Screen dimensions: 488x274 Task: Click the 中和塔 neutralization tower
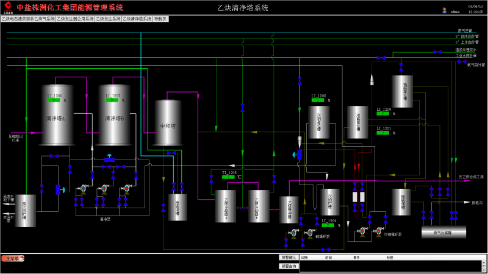click(168, 122)
